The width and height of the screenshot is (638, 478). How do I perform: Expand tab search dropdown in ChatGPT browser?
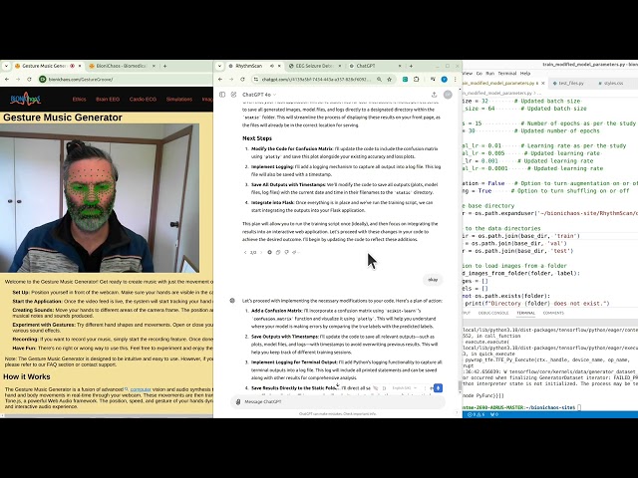[219, 66]
